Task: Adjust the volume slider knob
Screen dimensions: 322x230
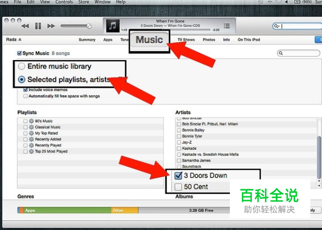Action: [x=89, y=26]
